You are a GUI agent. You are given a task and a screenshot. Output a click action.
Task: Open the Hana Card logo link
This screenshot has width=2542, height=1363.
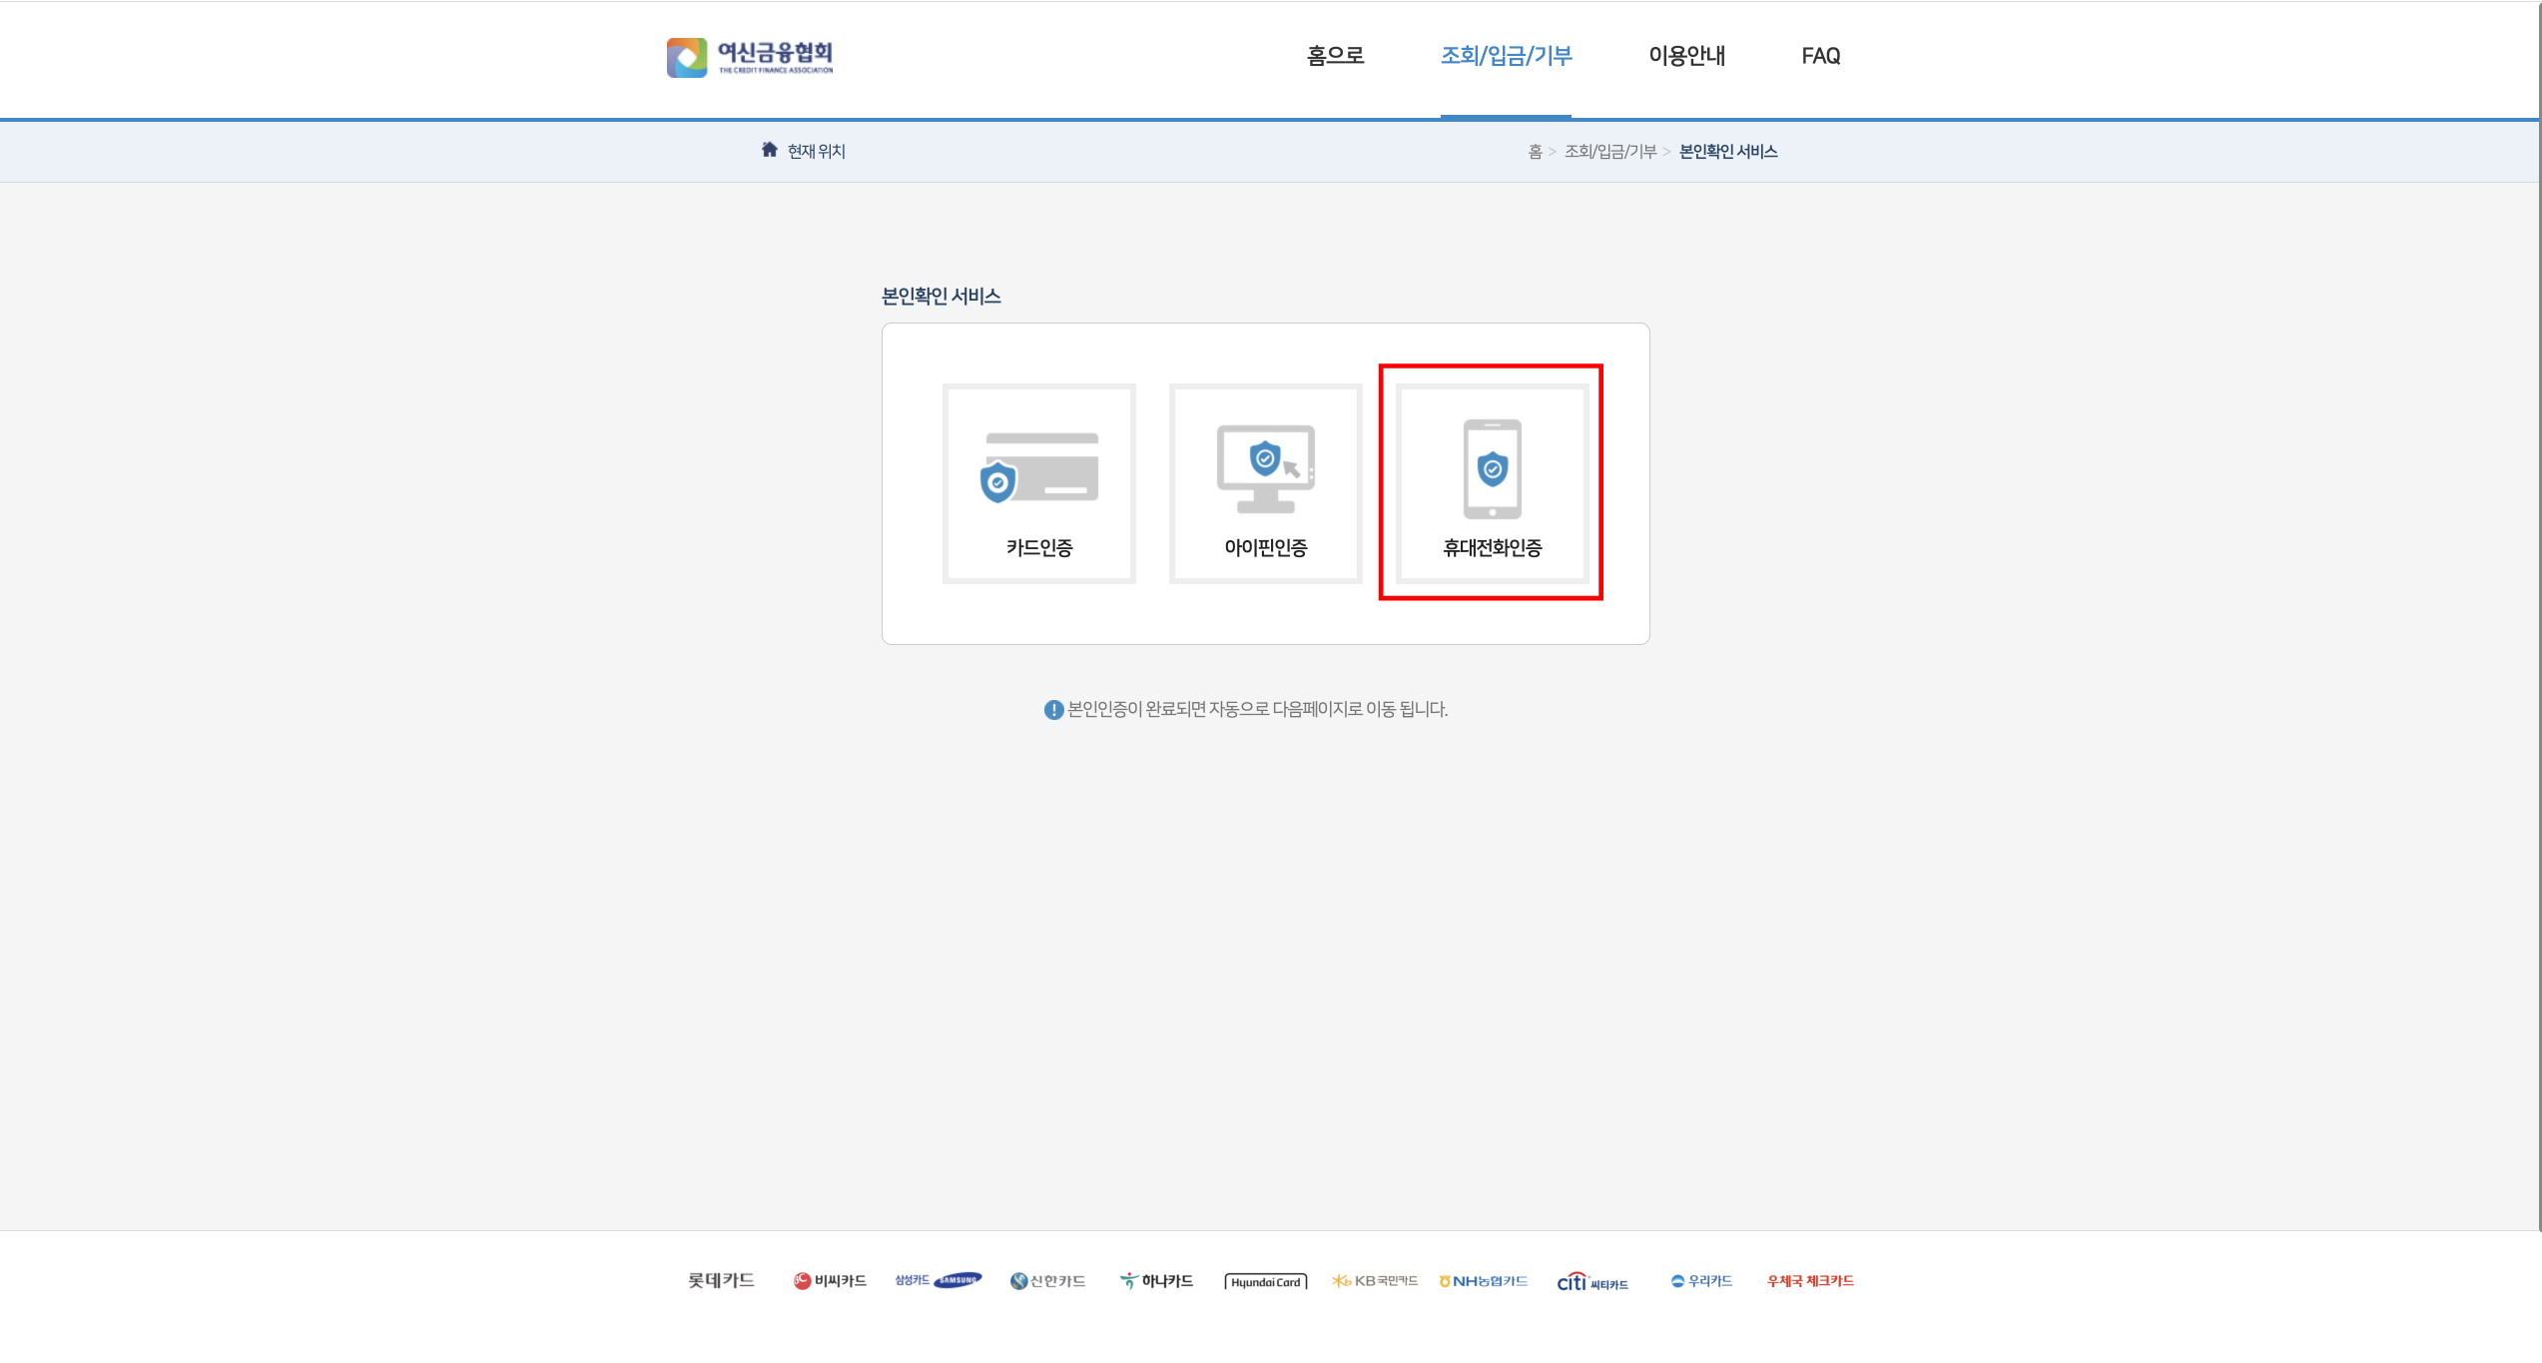point(1156,1280)
